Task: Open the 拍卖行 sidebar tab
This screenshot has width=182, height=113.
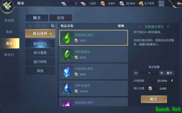Action: point(9,55)
